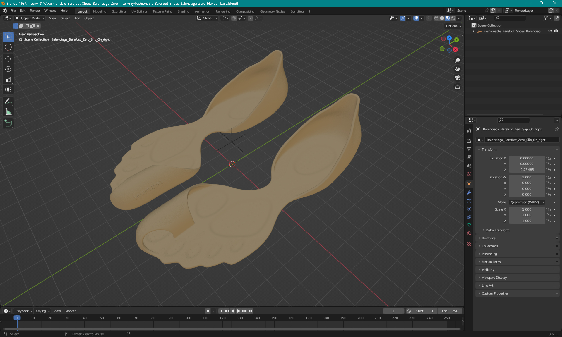Play animation forward

(238, 311)
